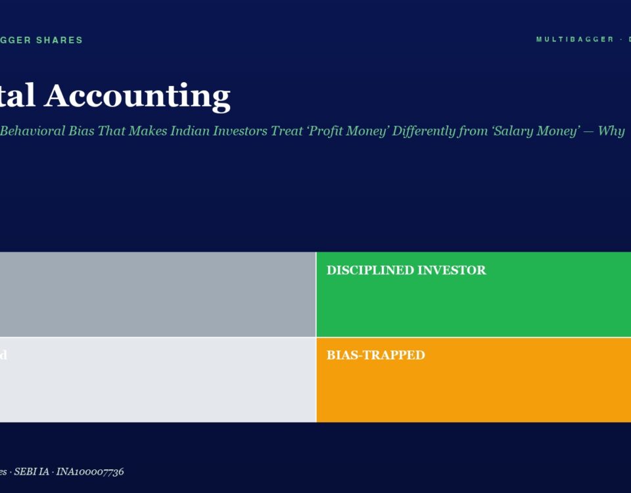Click the 'BIAS-TRAPPED' label
Screen dimensions: 631x493
(x=375, y=355)
